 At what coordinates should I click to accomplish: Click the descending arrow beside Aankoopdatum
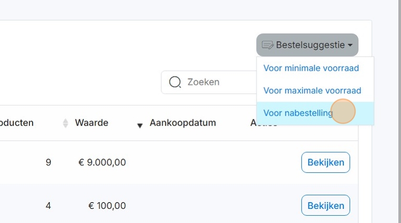point(140,126)
